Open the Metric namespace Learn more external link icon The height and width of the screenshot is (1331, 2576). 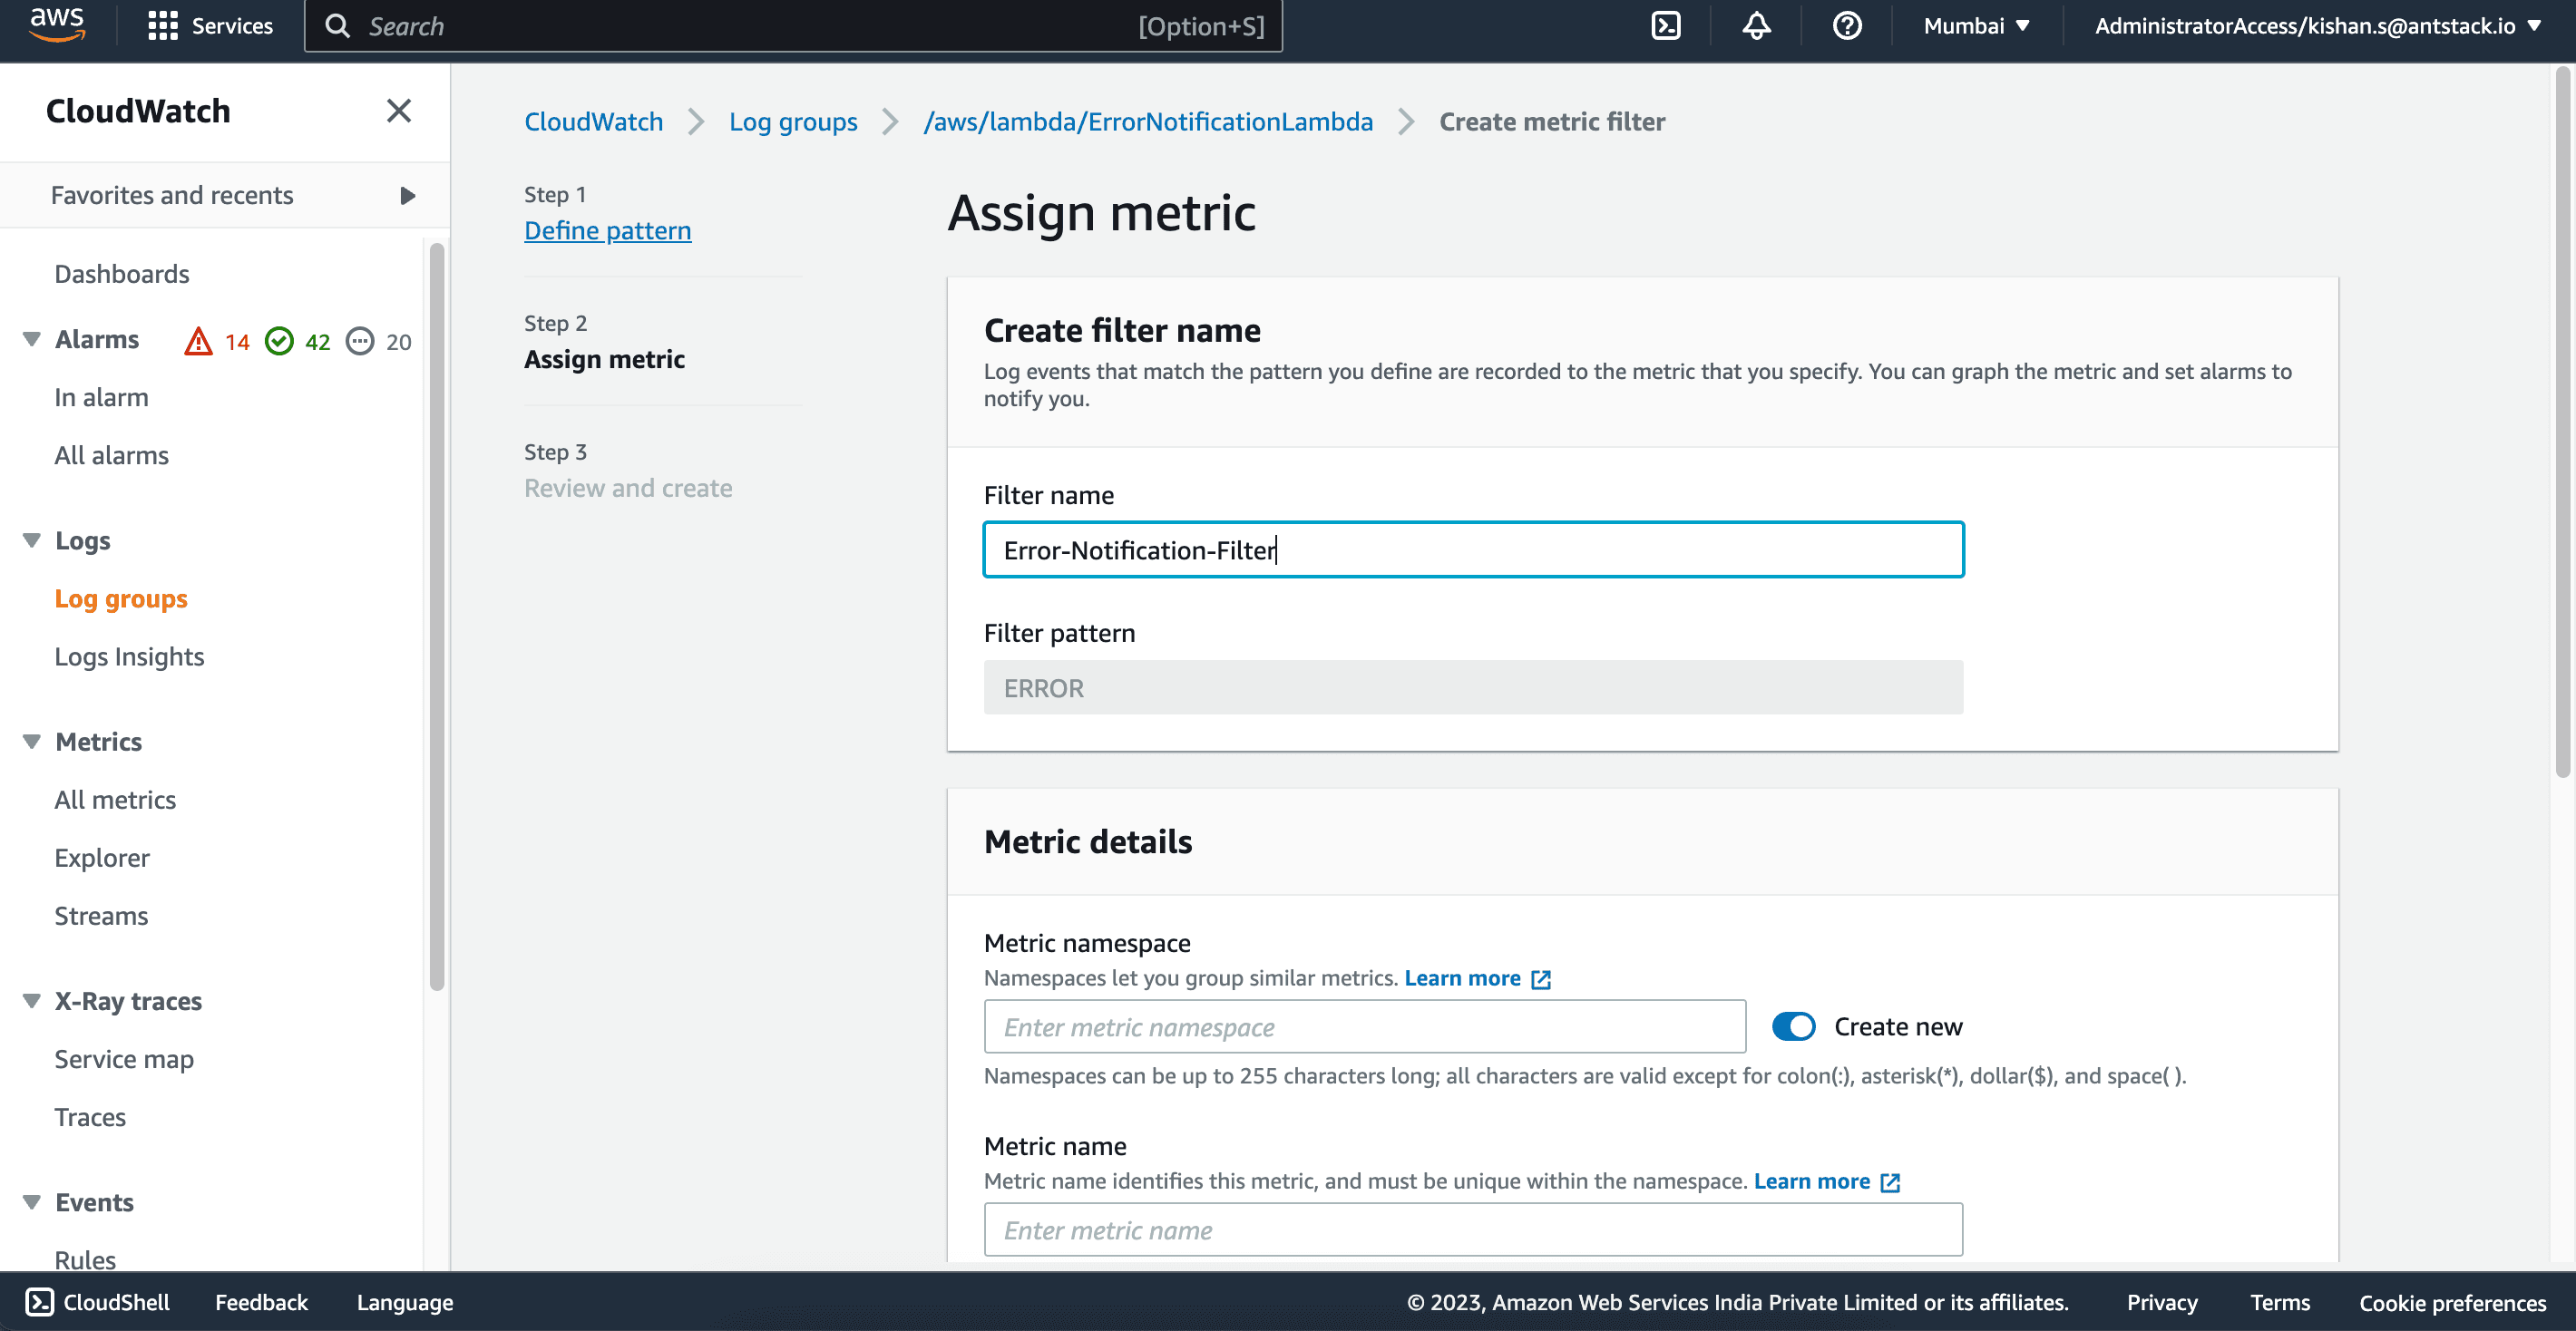(x=1541, y=979)
